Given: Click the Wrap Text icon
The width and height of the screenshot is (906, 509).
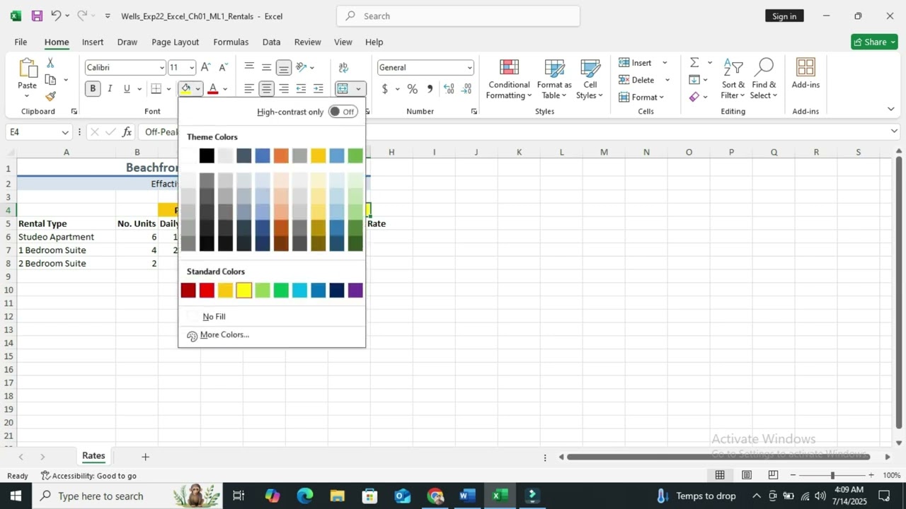Looking at the screenshot, I should 343,67.
